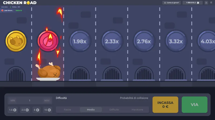Screen dimensions: 215x120
Task: Click the sewer grate under 3.32x
Action: pos(176,74)
